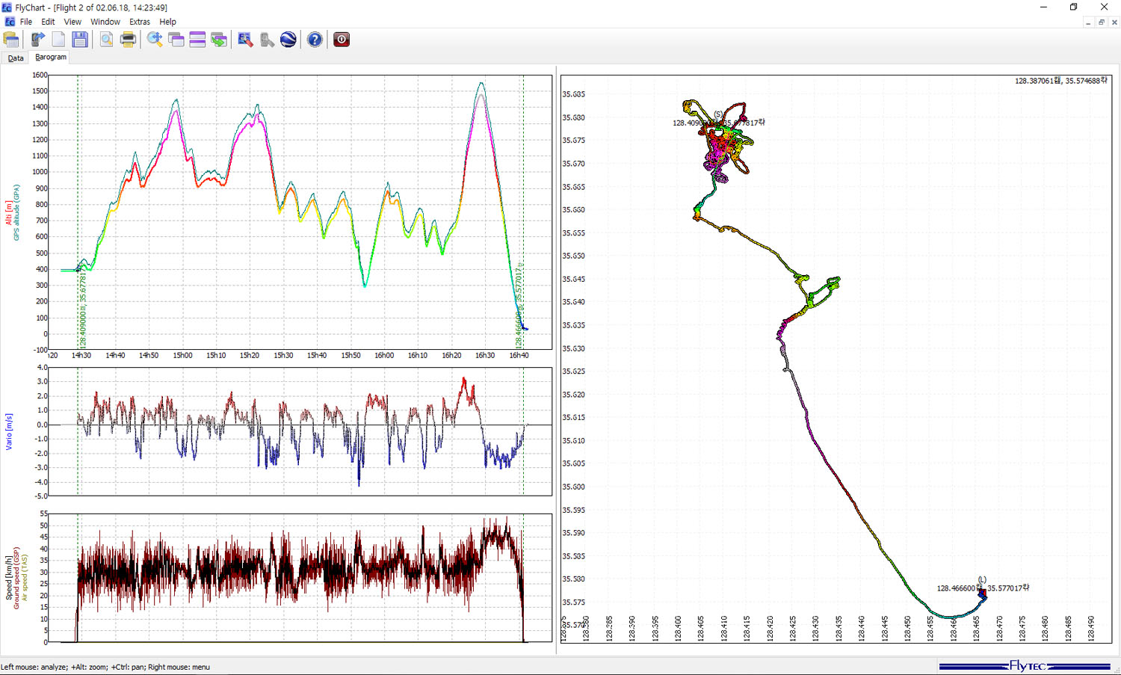This screenshot has height=675, width=1121.
Task: Show the flight in Google Earth
Action: pyautogui.click(x=288, y=40)
